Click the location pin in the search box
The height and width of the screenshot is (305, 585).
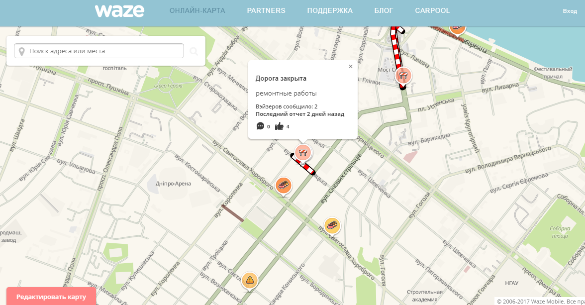[21, 51]
